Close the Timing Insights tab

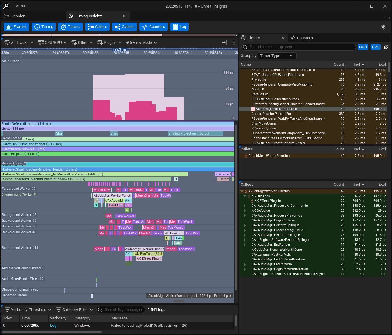124,16
